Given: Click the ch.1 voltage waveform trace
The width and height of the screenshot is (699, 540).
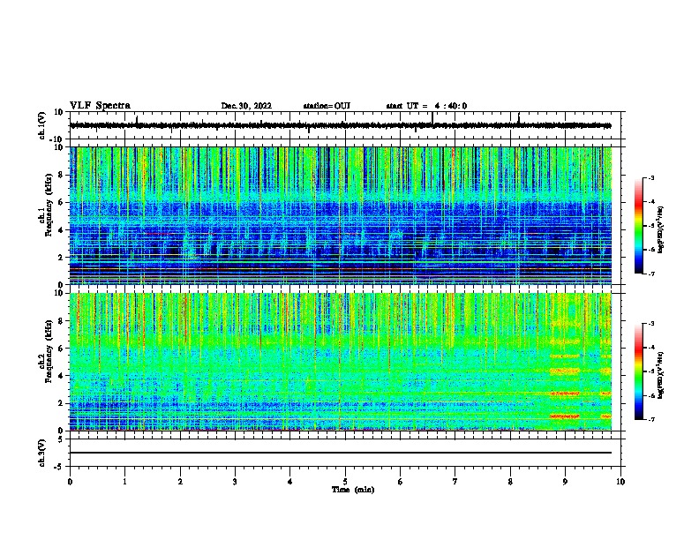Looking at the screenshot, I should [x=341, y=125].
